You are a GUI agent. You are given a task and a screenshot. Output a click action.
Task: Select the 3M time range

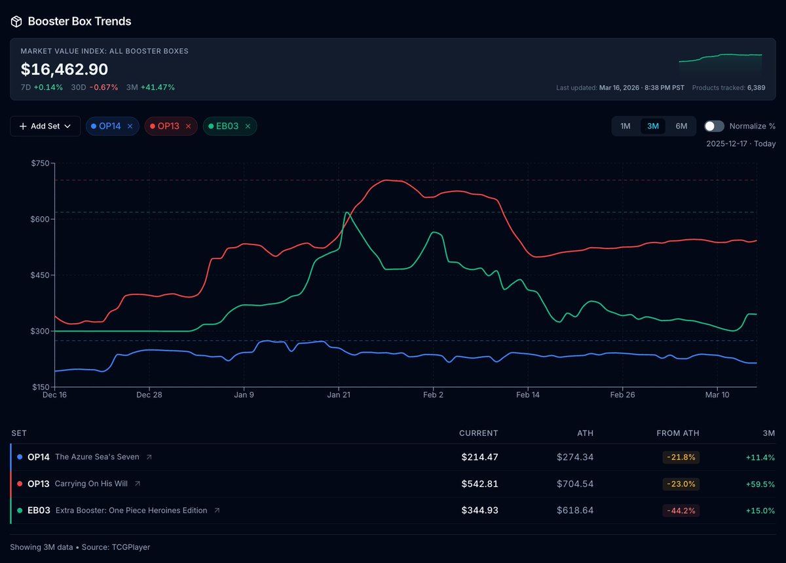click(653, 126)
